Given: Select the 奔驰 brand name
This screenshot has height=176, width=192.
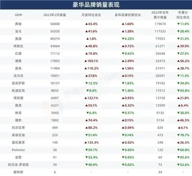Looking at the screenshot, I should [x=18, y=24].
